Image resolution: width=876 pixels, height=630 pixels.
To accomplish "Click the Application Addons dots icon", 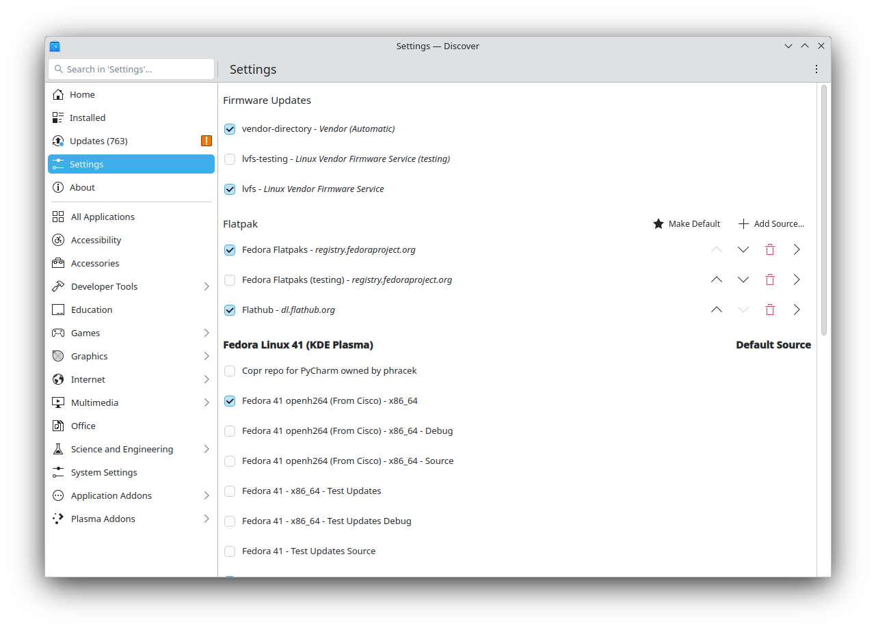I will (x=58, y=495).
